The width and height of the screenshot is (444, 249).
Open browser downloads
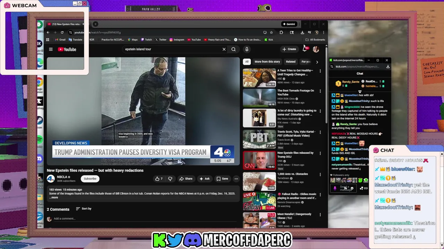[x=302, y=33]
